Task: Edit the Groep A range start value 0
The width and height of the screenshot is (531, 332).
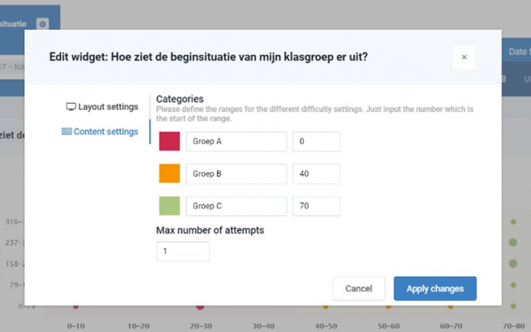Action: 316,141
